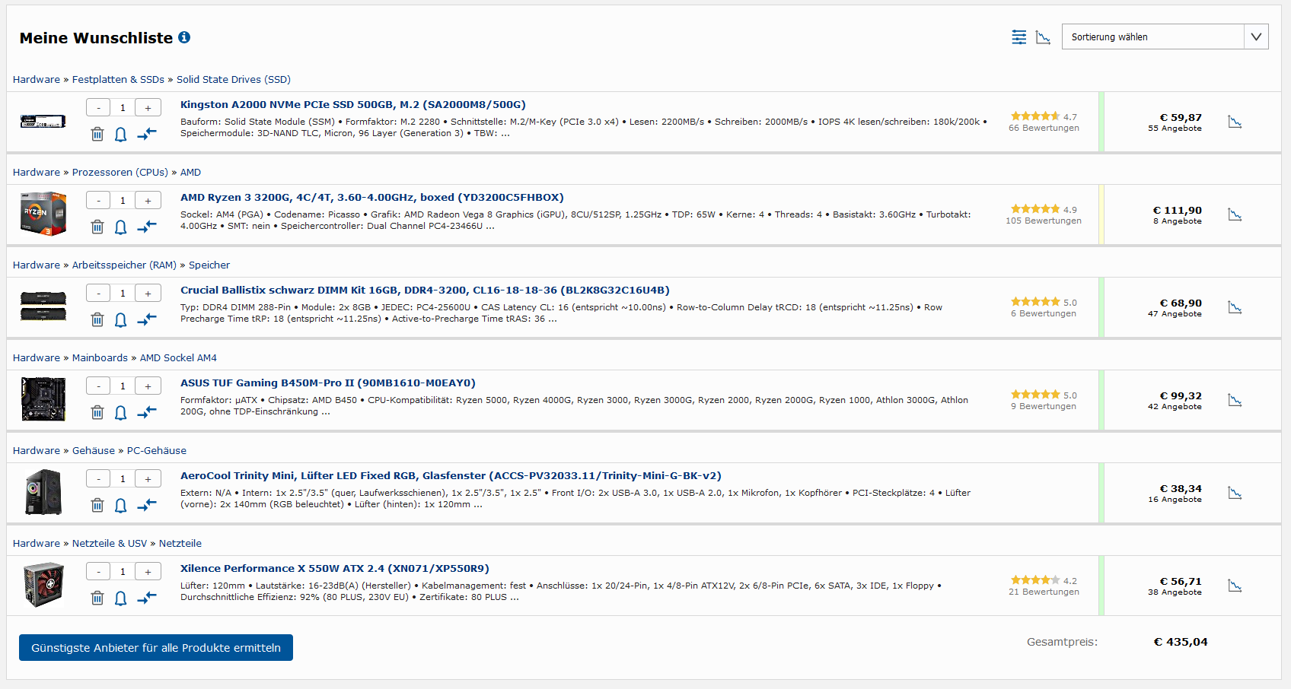Increase quantity of ASUS TUF B450M-Pro II
Screen dimensions: 1291x689
(x=148, y=386)
